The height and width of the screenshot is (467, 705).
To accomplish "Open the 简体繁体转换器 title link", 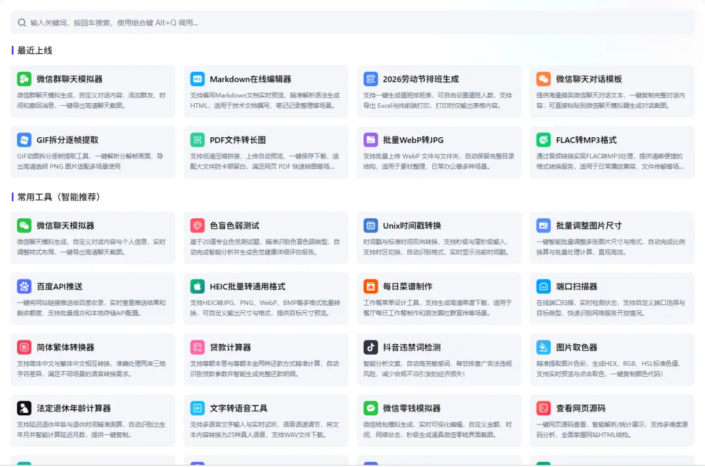I will [x=66, y=347].
